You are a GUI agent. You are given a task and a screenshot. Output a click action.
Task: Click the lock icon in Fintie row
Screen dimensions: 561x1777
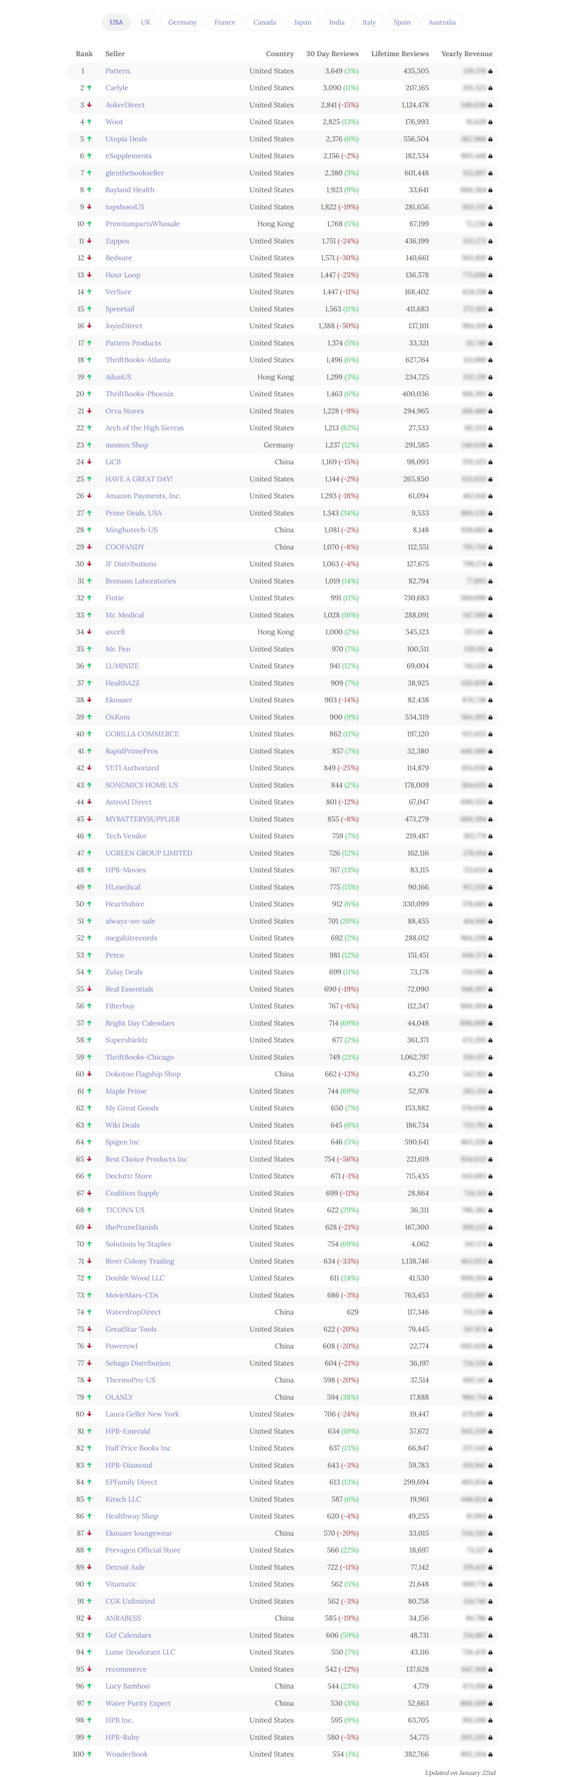pyautogui.click(x=491, y=598)
